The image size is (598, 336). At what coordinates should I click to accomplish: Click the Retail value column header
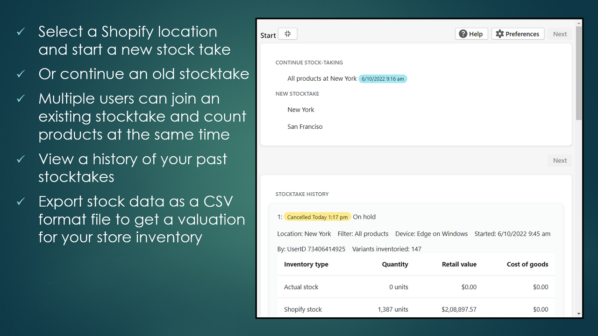point(459,264)
